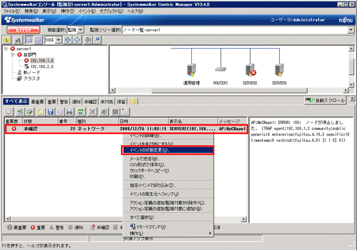Open the ヘルプ(H) menu
Screen dimensions: 357x250
pyautogui.click(x=135, y=11)
